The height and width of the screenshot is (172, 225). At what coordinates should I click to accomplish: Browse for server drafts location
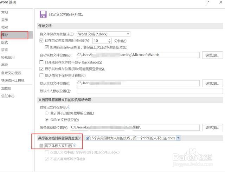212,127
